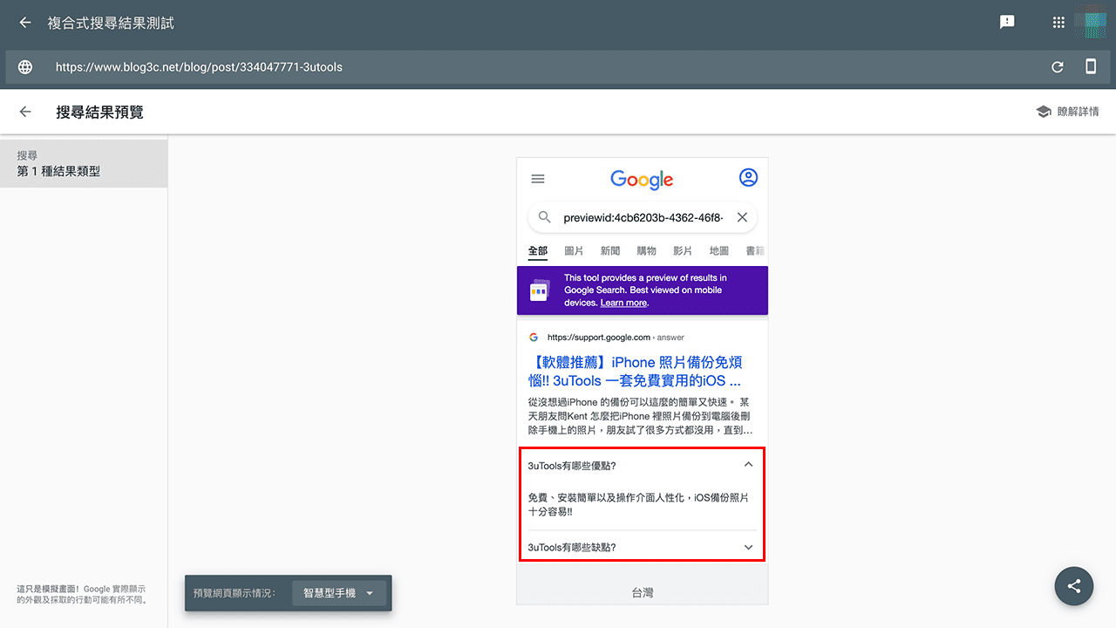Reload the page with the refresh icon

tap(1057, 65)
